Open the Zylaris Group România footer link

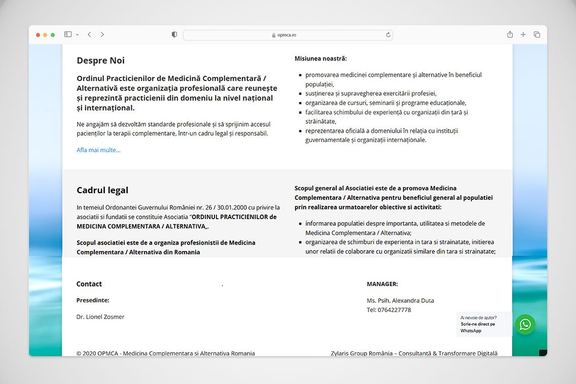click(x=414, y=353)
